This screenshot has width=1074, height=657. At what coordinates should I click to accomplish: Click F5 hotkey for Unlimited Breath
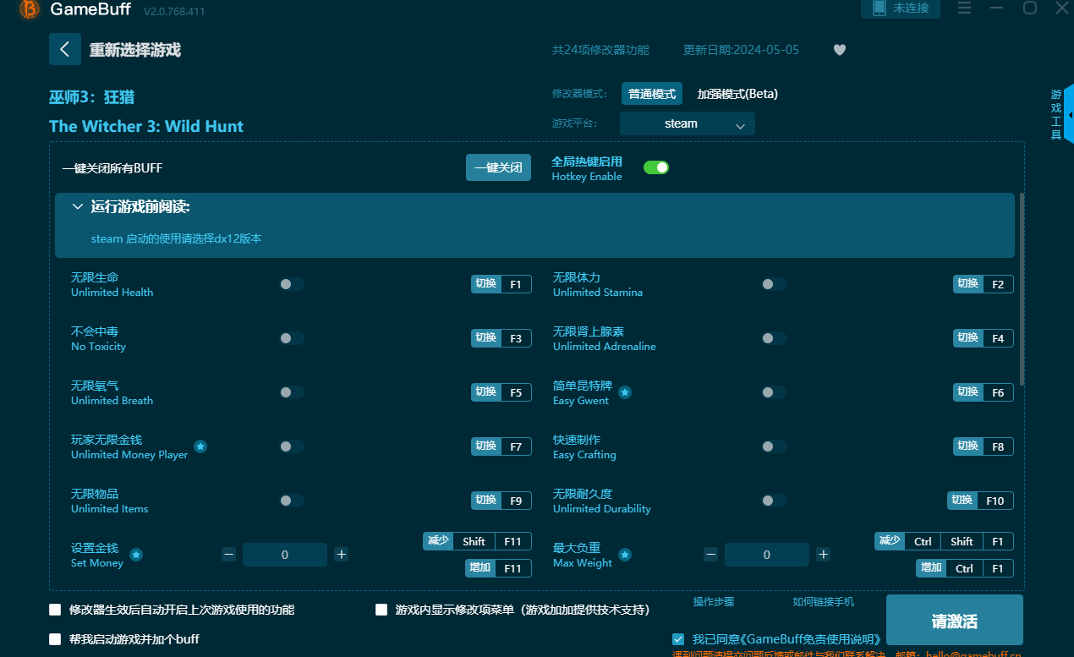pyautogui.click(x=501, y=392)
